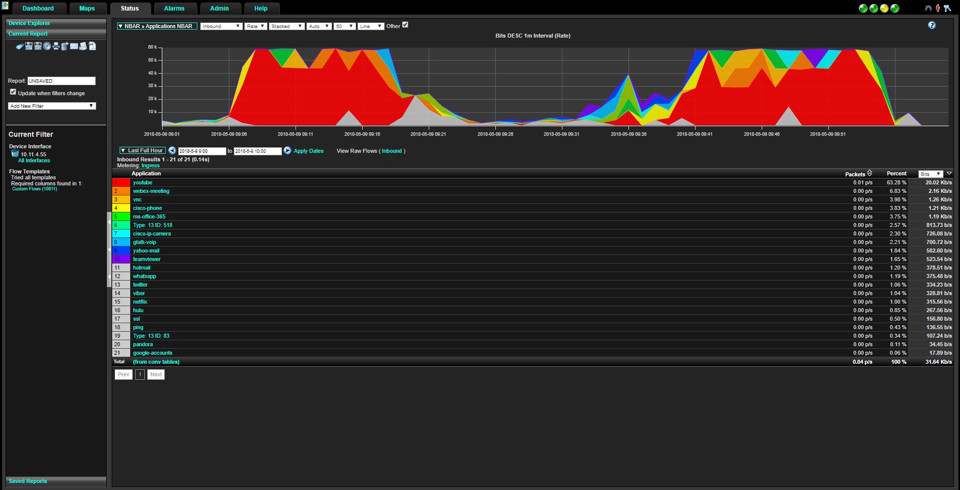Click the red diamond icon in top right
Image resolution: width=960 pixels, height=490 pixels.
click(938, 8)
